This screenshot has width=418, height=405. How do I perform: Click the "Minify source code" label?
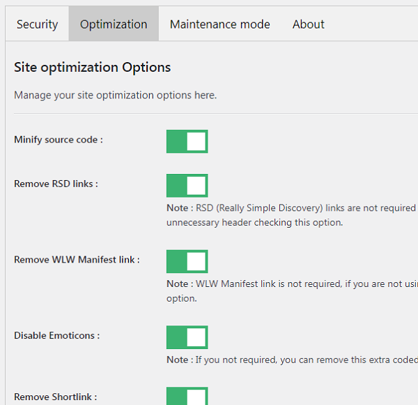59,140
